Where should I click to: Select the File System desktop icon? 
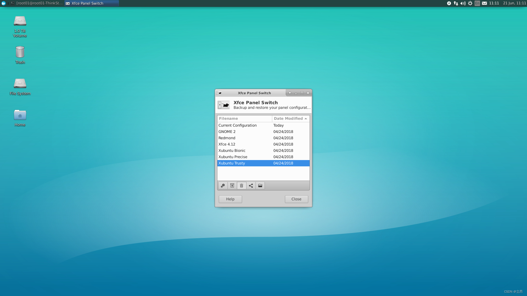(x=20, y=87)
